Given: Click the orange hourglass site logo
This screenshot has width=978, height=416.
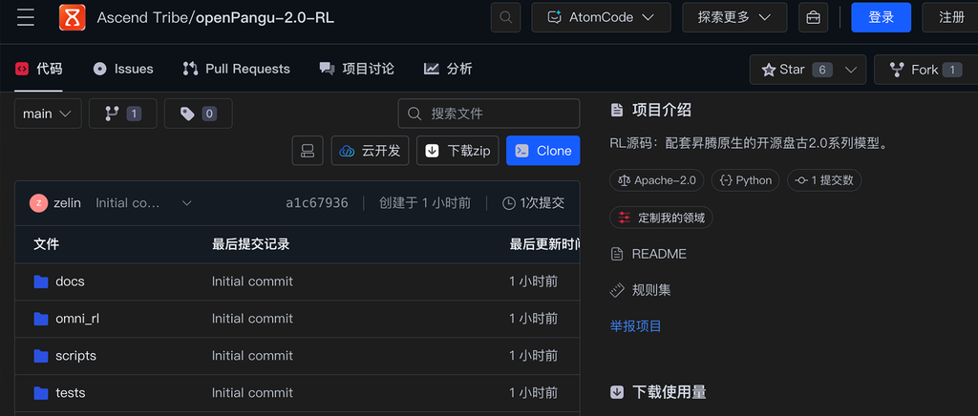Looking at the screenshot, I should pyautogui.click(x=73, y=17).
